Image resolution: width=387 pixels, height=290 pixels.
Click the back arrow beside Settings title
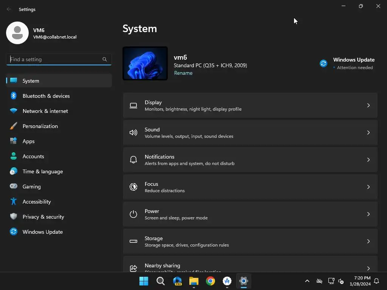coord(9,9)
